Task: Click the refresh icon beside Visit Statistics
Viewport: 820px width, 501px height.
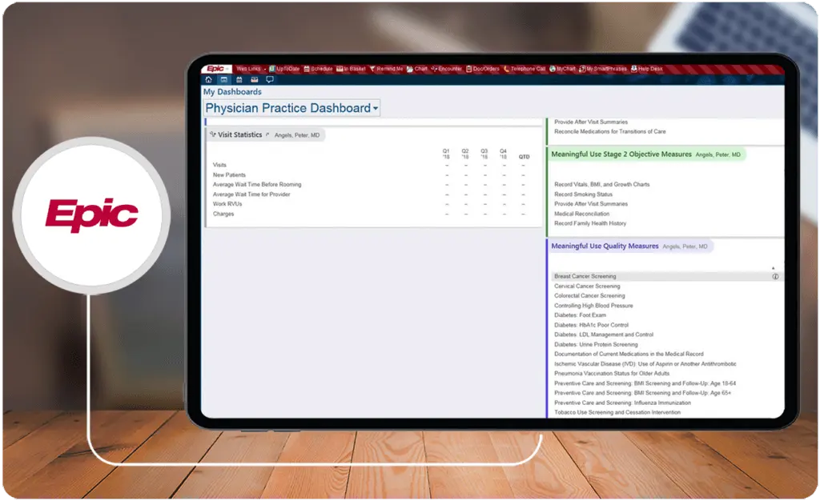Action: click(x=267, y=134)
